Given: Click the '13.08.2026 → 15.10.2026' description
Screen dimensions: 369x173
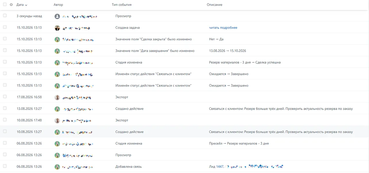Looking at the screenshot, I should click(227, 51).
